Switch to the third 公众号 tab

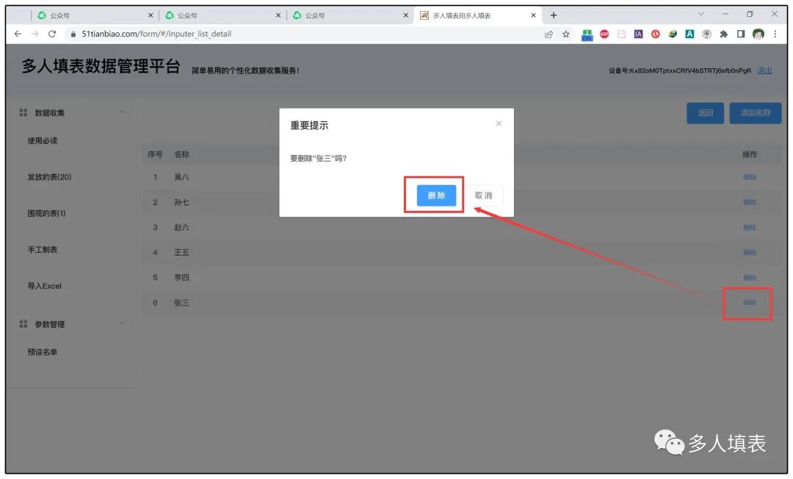[x=349, y=15]
